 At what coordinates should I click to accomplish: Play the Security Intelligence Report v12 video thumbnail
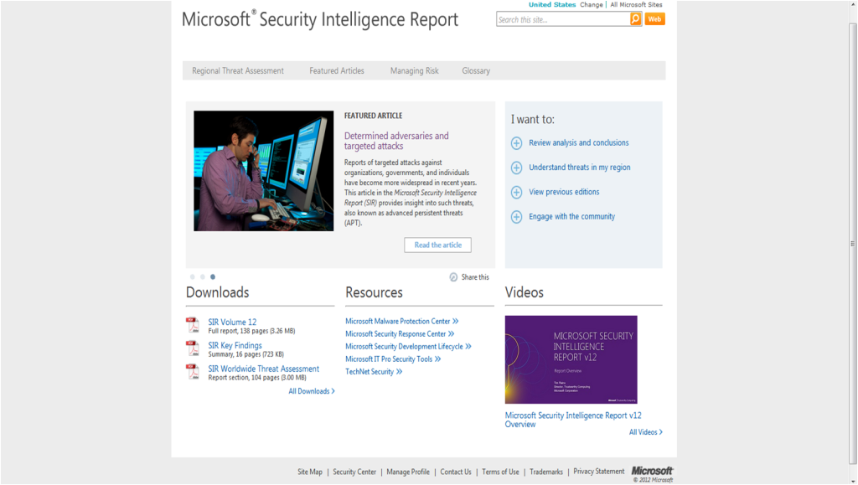pyautogui.click(x=571, y=360)
